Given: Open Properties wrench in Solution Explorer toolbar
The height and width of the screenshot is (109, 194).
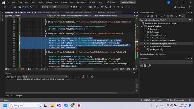Looking at the screenshot, I should pyautogui.click(x=179, y=16).
